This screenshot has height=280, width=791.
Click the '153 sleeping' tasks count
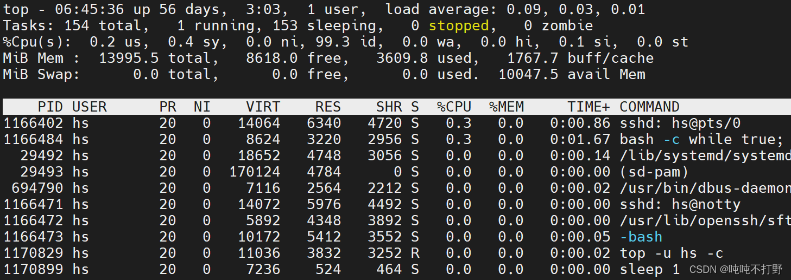324,25
